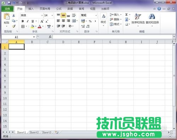Image resolution: width=177 pixels, height=140 pixels.
Task: Click the Paste clipboard icon
Action: point(7,17)
